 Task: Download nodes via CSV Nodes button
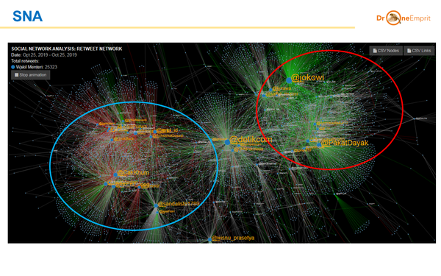point(386,51)
